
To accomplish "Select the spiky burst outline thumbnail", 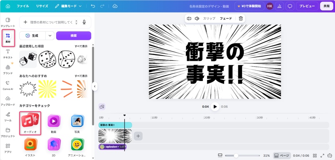I will (x=28, y=89).
